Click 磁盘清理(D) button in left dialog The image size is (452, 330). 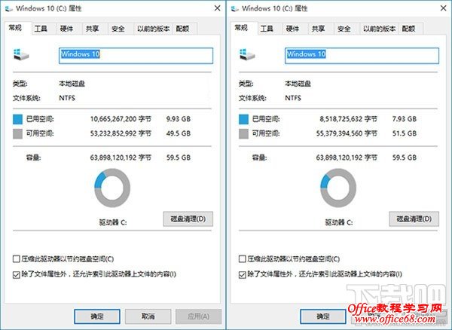tap(188, 219)
